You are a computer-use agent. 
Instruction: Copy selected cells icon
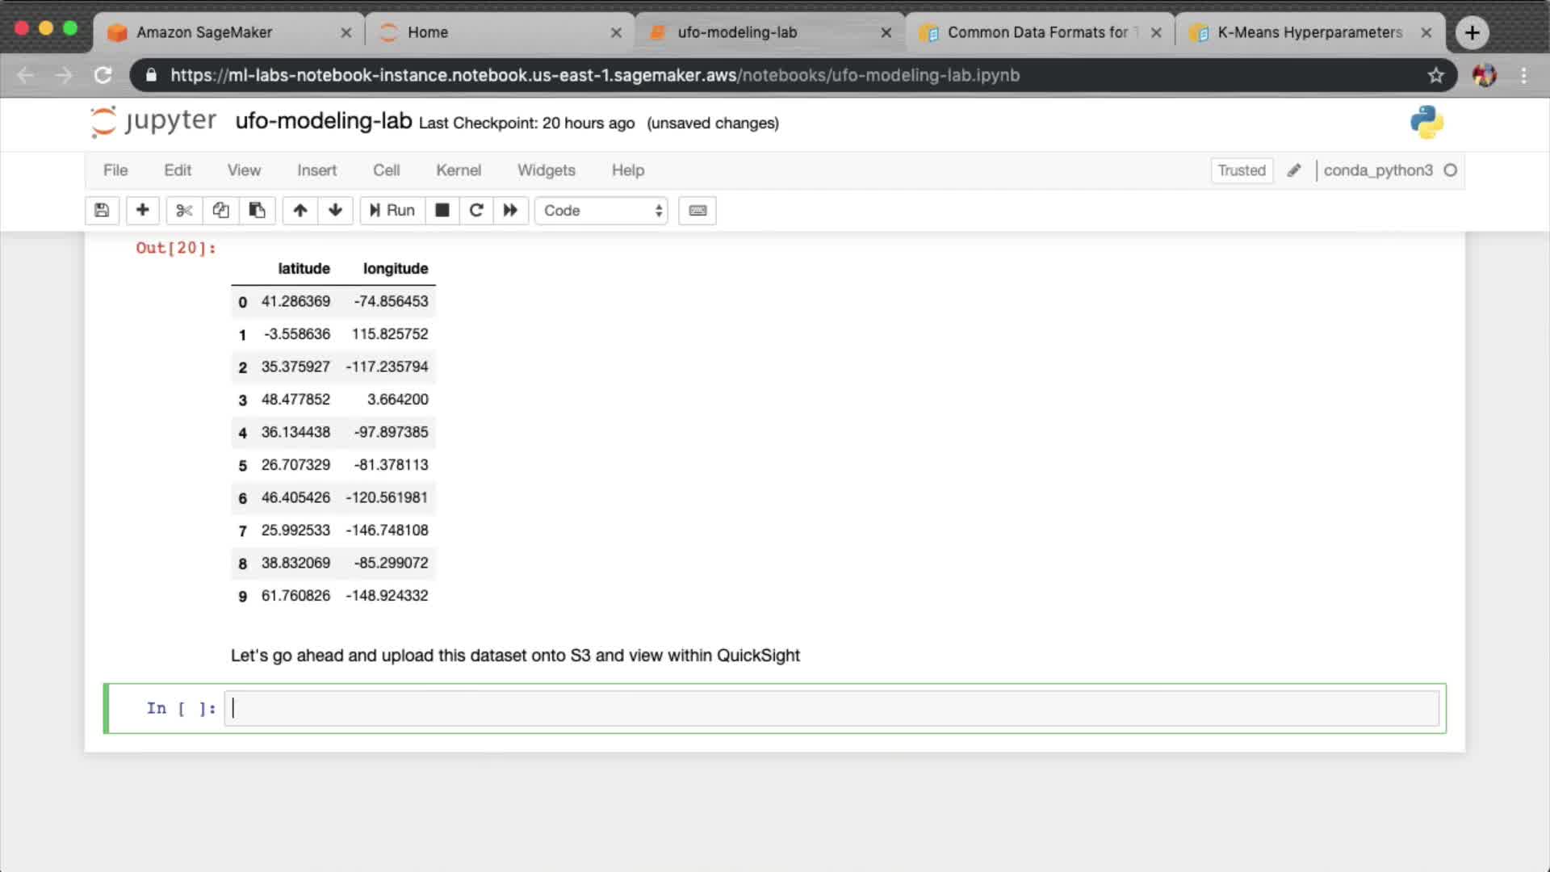click(x=220, y=211)
